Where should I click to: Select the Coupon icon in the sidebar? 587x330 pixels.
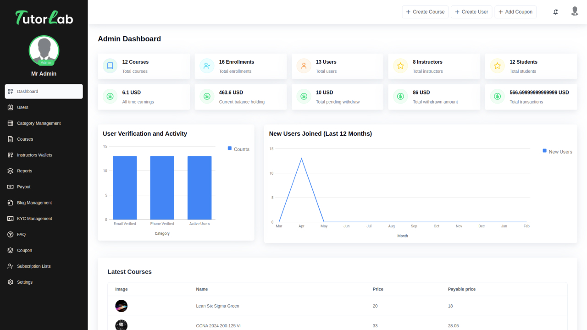(10, 250)
